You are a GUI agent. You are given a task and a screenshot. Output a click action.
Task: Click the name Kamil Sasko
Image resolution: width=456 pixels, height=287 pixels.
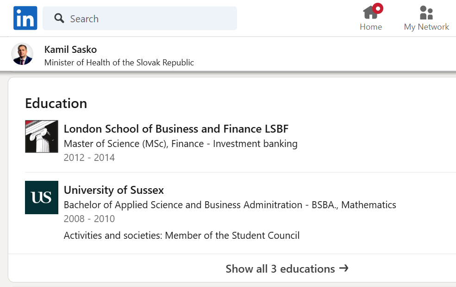pos(70,50)
